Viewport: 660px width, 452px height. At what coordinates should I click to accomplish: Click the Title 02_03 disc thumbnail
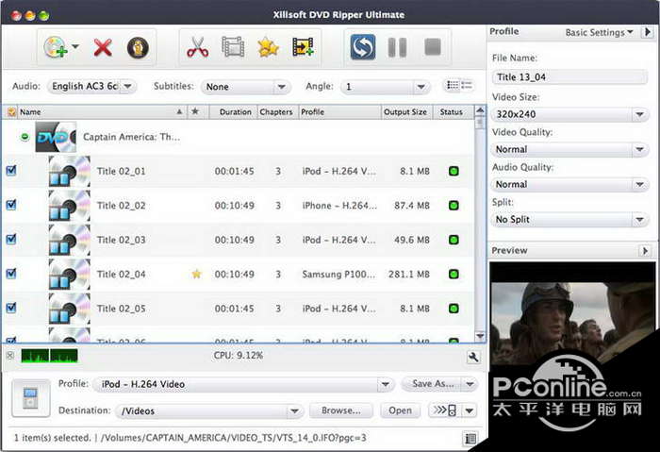pyautogui.click(x=69, y=240)
